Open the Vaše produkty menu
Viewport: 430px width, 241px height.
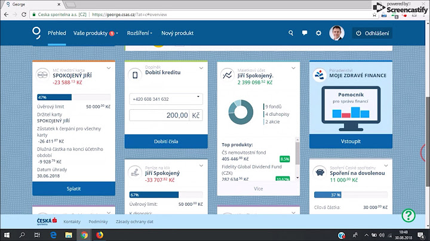[96, 33]
